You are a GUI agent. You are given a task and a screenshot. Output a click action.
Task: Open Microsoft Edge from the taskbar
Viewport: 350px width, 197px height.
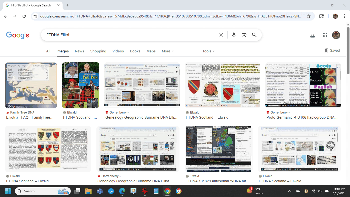click(122, 191)
